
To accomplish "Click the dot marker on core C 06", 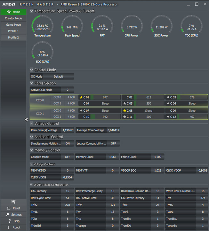I will (x=168, y=103).
